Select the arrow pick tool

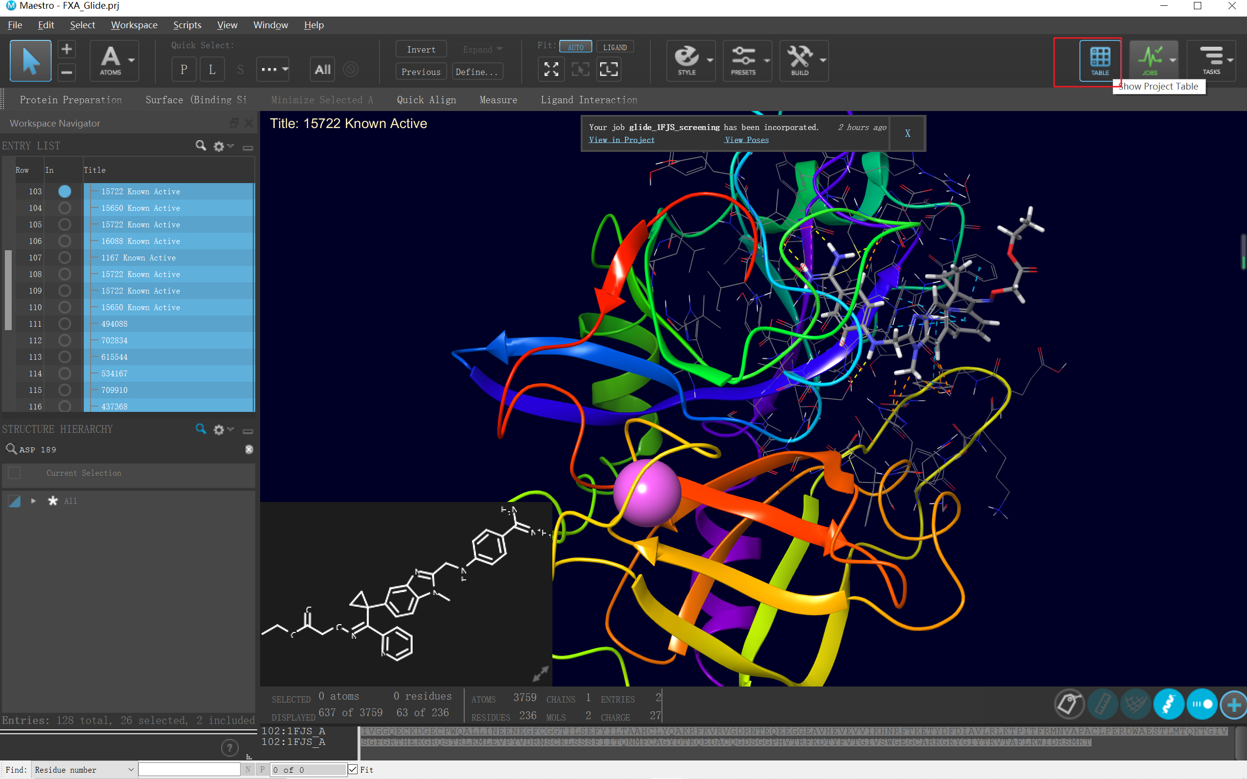[x=30, y=61]
